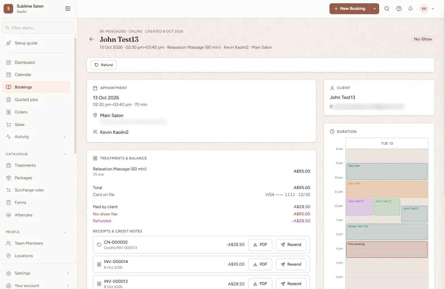The image size is (445, 289).
Task: Resend invoice INV-000014
Action: pos(291,264)
